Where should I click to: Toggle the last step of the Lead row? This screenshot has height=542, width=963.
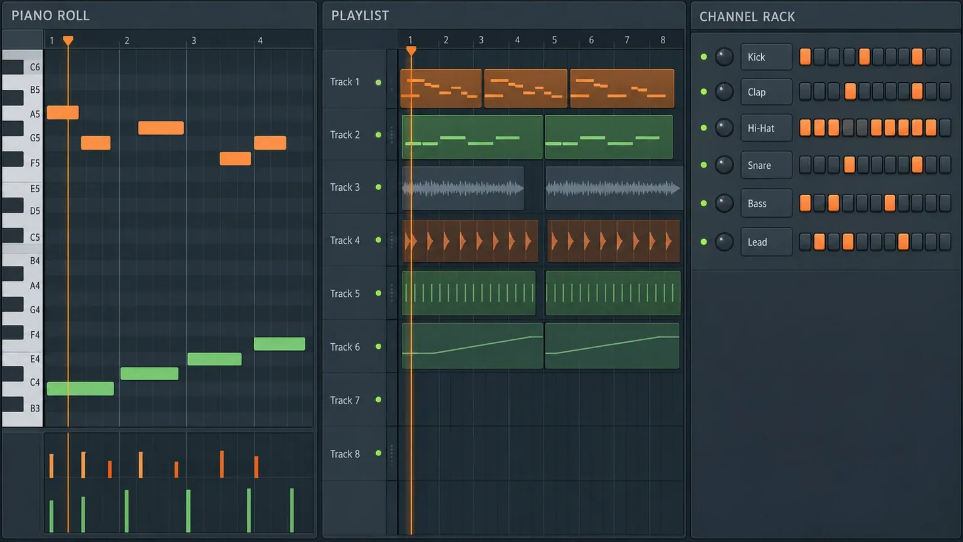[945, 242]
